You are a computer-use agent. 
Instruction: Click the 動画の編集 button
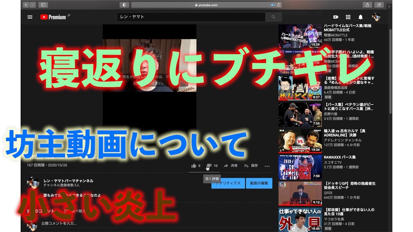[259, 183]
